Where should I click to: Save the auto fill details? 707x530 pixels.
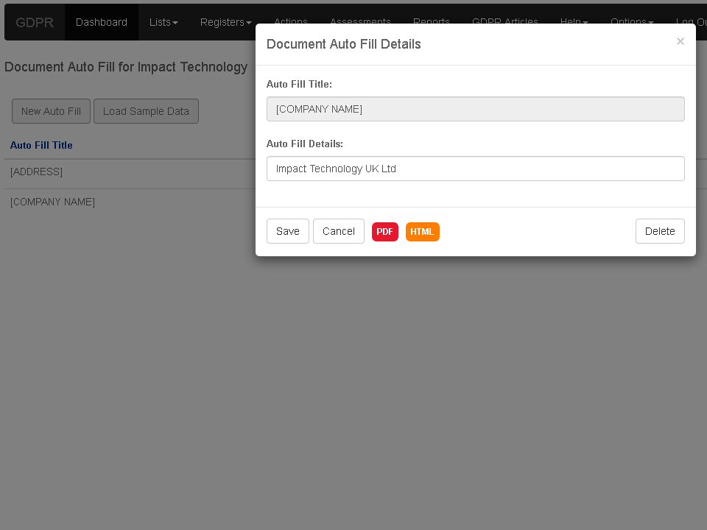coord(287,231)
